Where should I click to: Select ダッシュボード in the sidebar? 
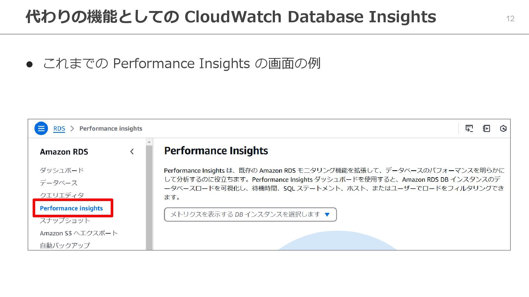click(x=62, y=170)
